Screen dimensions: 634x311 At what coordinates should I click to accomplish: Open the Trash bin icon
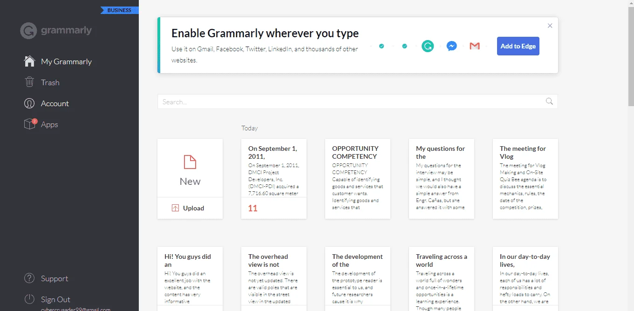(29, 82)
